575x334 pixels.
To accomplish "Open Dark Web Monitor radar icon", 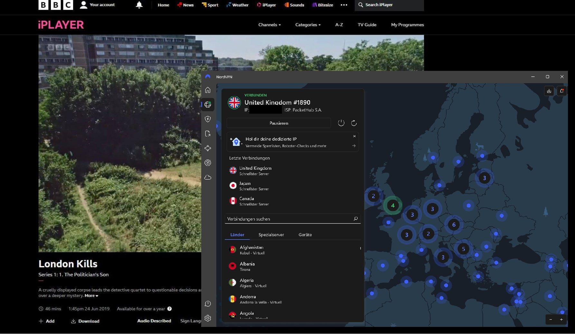I will [x=208, y=163].
